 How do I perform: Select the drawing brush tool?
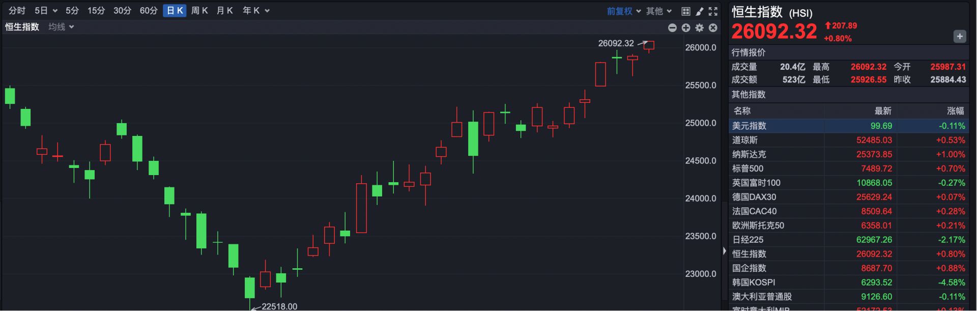(700, 11)
